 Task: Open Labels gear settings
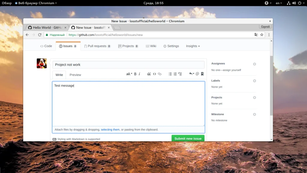pos(254,81)
